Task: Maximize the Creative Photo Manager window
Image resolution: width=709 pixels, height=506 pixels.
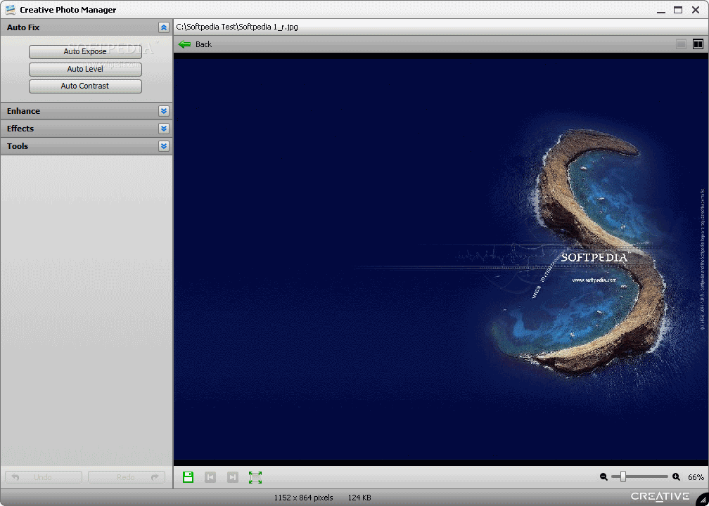Action: click(678, 10)
